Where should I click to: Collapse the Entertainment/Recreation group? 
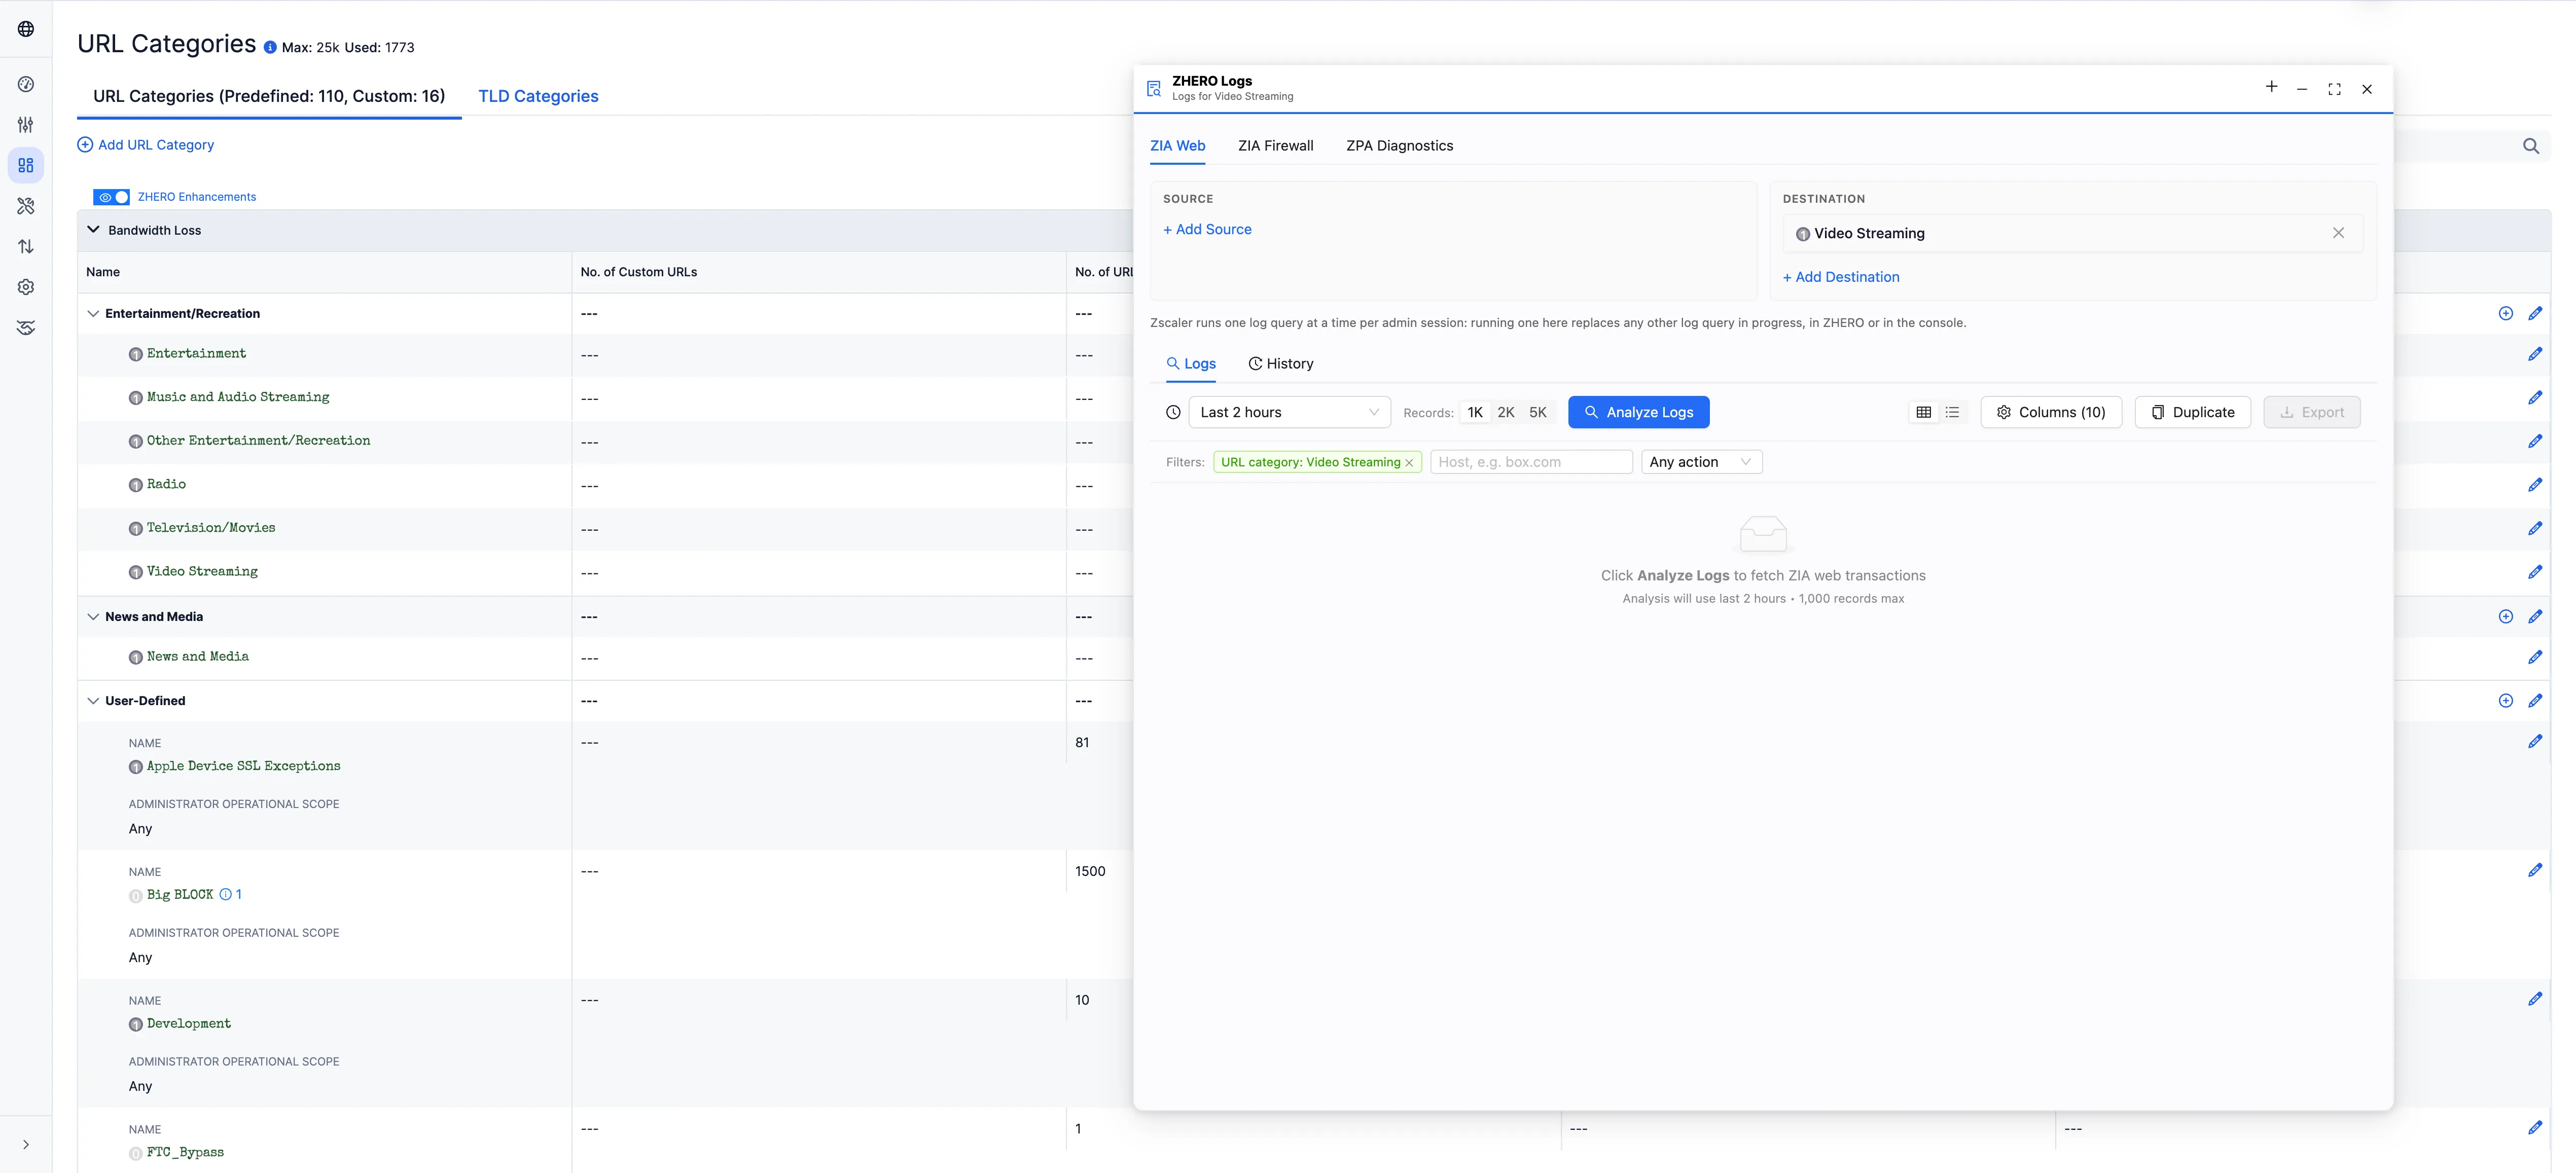pyautogui.click(x=93, y=313)
